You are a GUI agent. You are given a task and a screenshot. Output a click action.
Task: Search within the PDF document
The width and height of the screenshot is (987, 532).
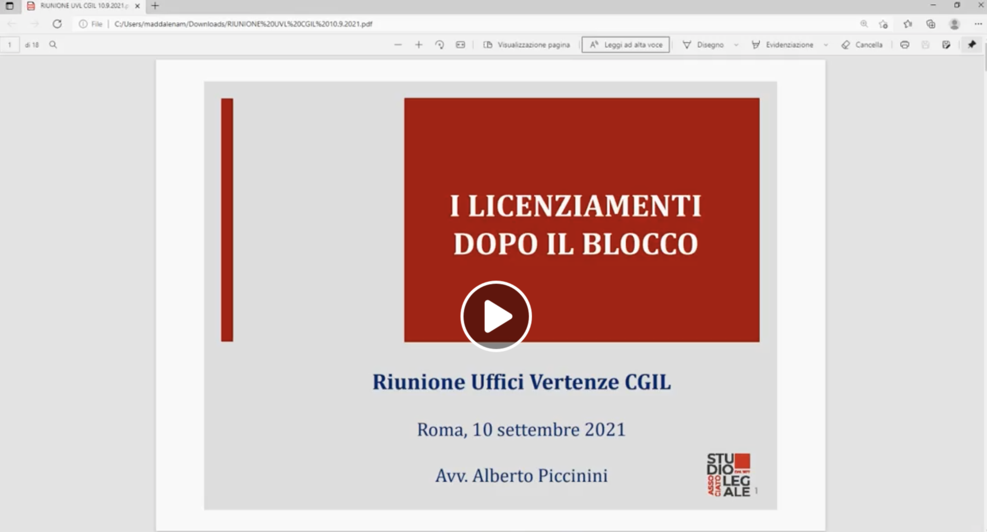point(53,45)
